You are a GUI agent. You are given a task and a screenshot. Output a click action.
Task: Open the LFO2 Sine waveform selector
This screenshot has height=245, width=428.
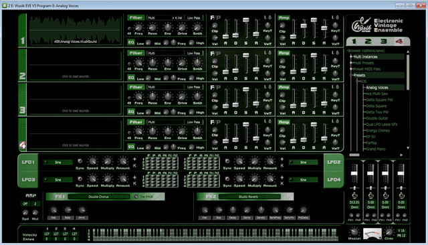click(303, 162)
